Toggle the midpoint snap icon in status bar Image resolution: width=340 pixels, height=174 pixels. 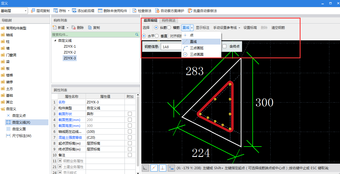click(x=154, y=168)
